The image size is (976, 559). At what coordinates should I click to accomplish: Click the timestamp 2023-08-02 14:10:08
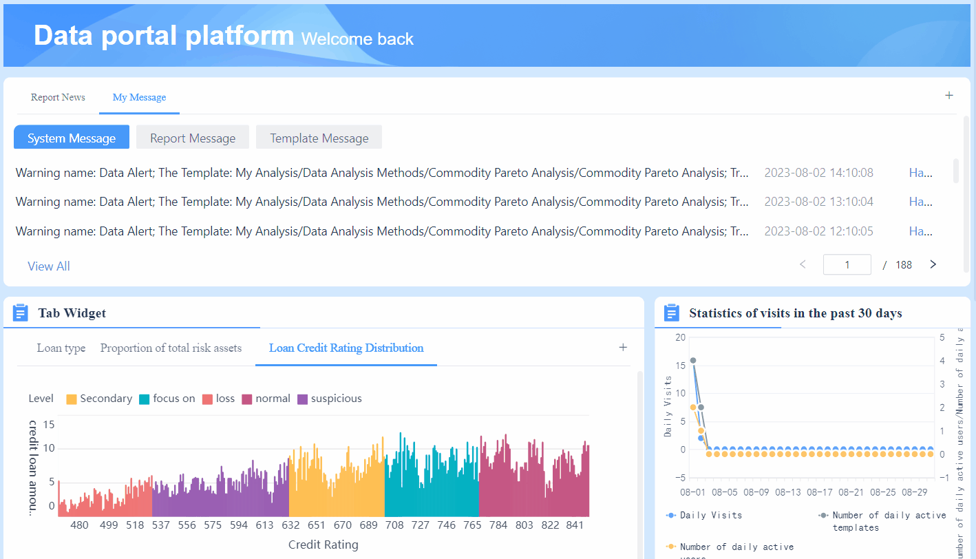coord(819,173)
